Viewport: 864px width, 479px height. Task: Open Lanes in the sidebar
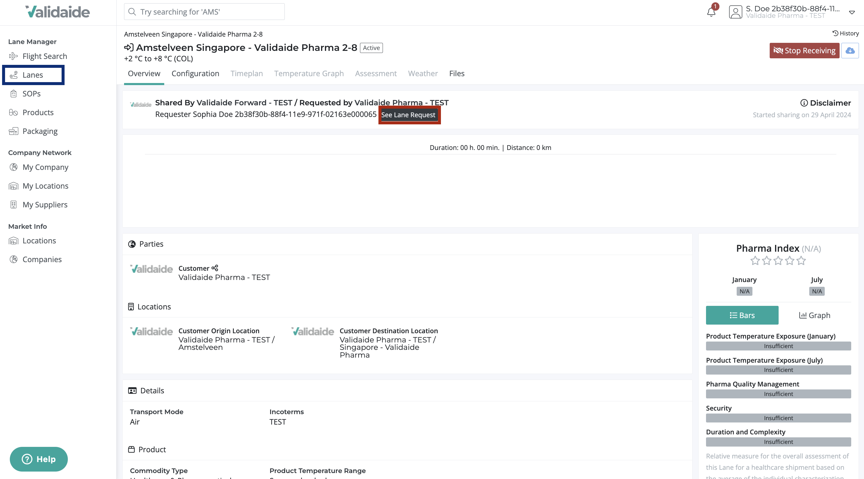pos(33,75)
